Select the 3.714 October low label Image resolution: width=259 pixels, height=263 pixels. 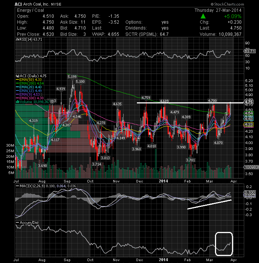click(97, 164)
